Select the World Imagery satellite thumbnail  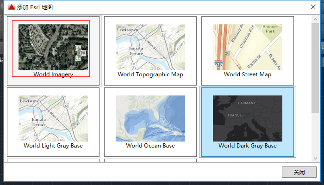coord(53,47)
